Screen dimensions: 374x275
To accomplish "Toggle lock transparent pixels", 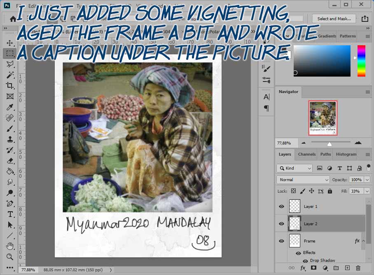I will tap(294, 191).
